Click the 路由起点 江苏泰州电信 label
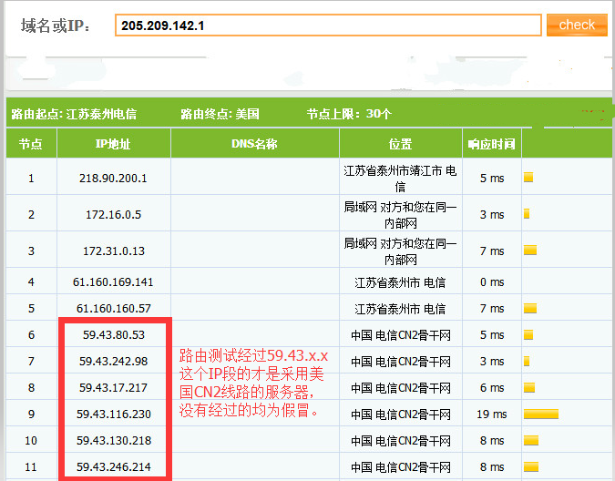Image resolution: width=615 pixels, height=481 pixels. (74, 114)
